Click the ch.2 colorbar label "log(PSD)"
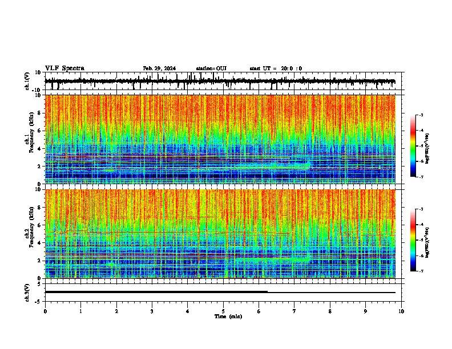Viewport: 452px width, 349px height. pyautogui.click(x=427, y=242)
